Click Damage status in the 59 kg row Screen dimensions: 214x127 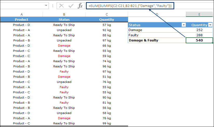click(x=64, y=56)
